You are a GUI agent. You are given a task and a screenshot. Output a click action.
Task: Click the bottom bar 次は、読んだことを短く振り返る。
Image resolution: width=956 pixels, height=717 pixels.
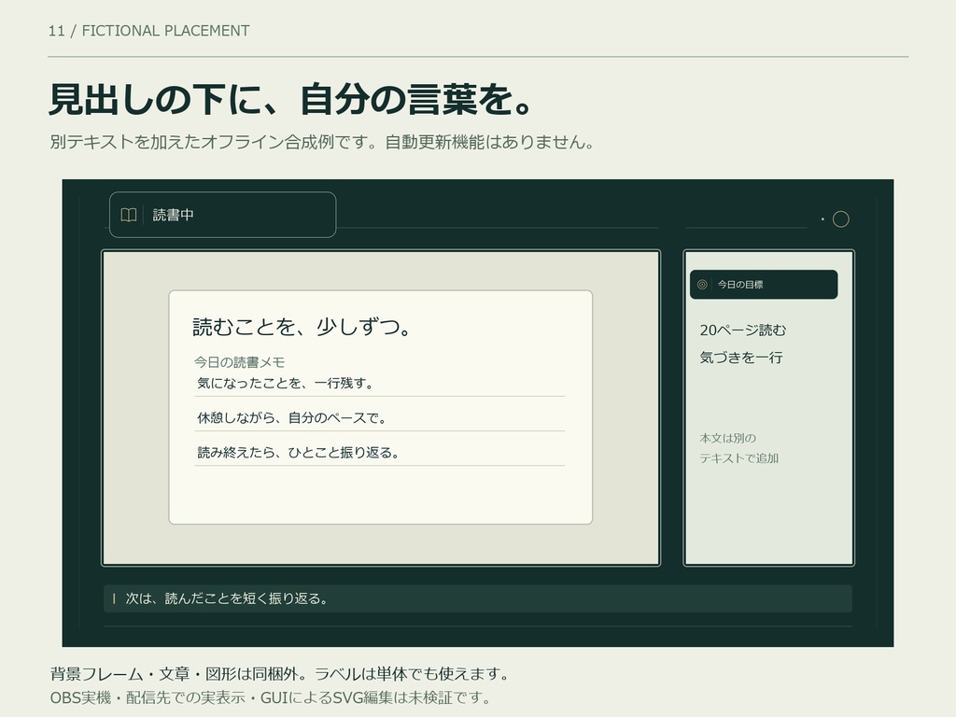pyautogui.click(x=477, y=598)
